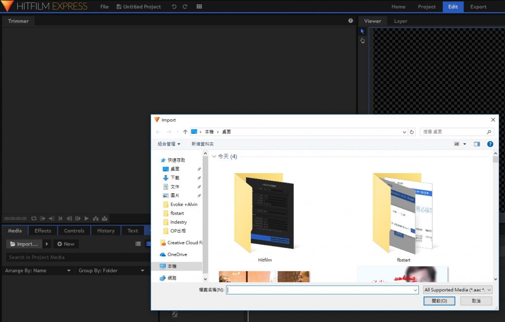Click the undo icon in top bar

174,7
